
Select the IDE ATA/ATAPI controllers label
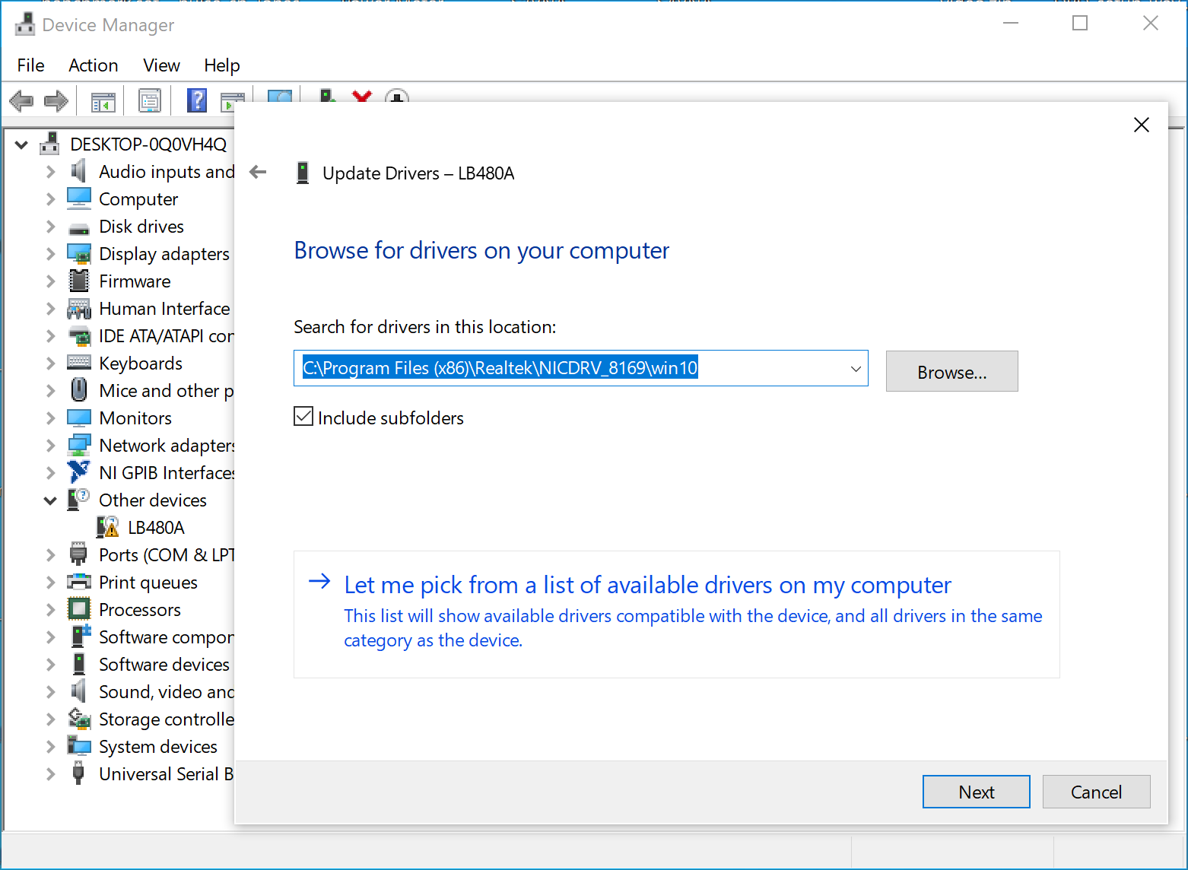(166, 336)
